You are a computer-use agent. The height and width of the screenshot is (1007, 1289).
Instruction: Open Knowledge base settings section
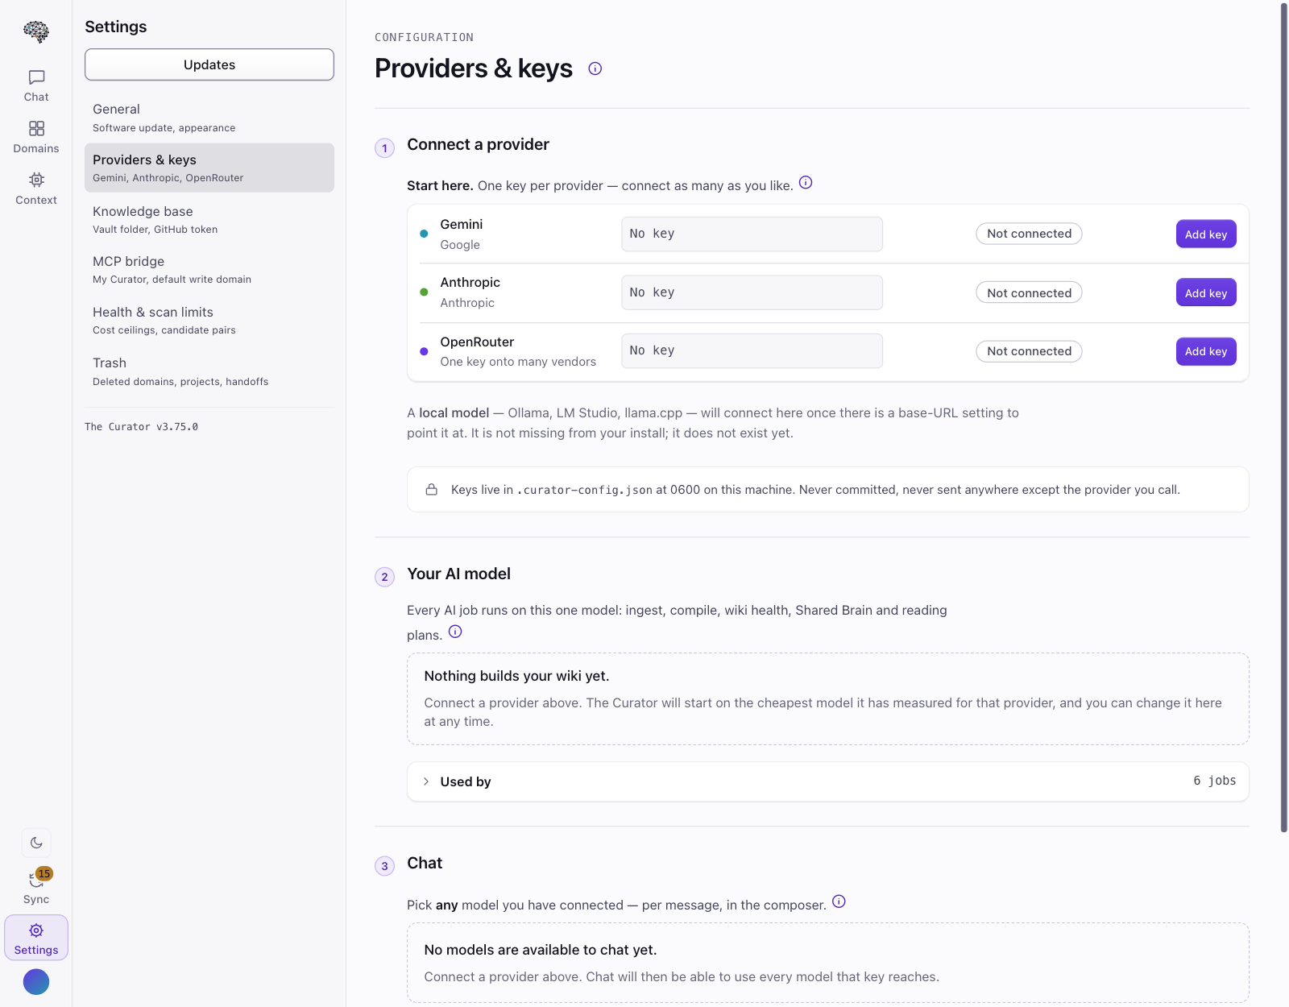click(x=209, y=219)
